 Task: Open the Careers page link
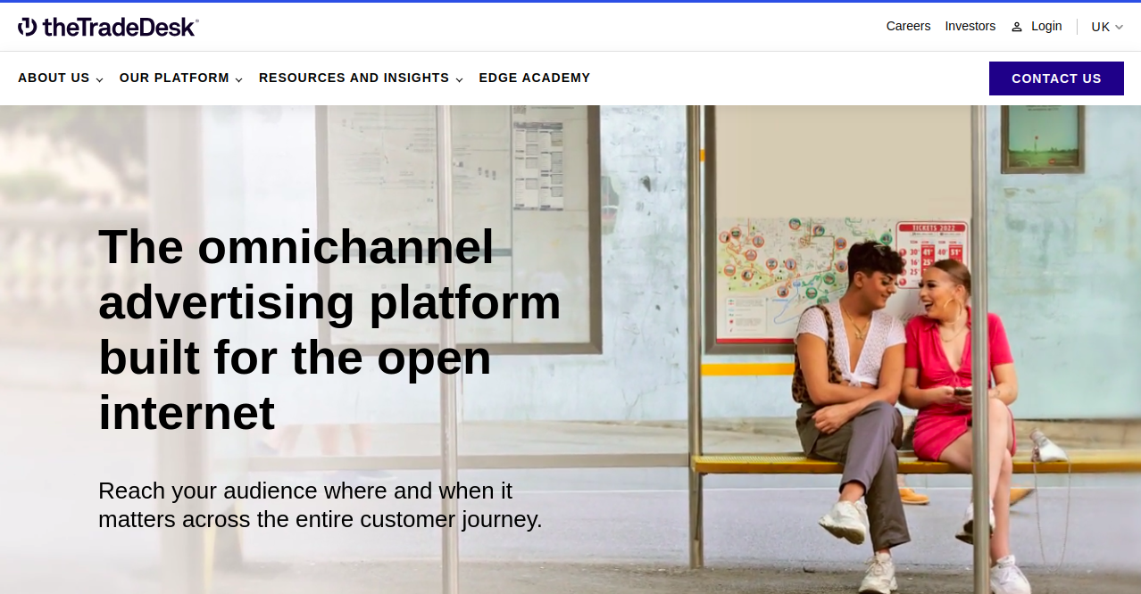click(x=908, y=26)
